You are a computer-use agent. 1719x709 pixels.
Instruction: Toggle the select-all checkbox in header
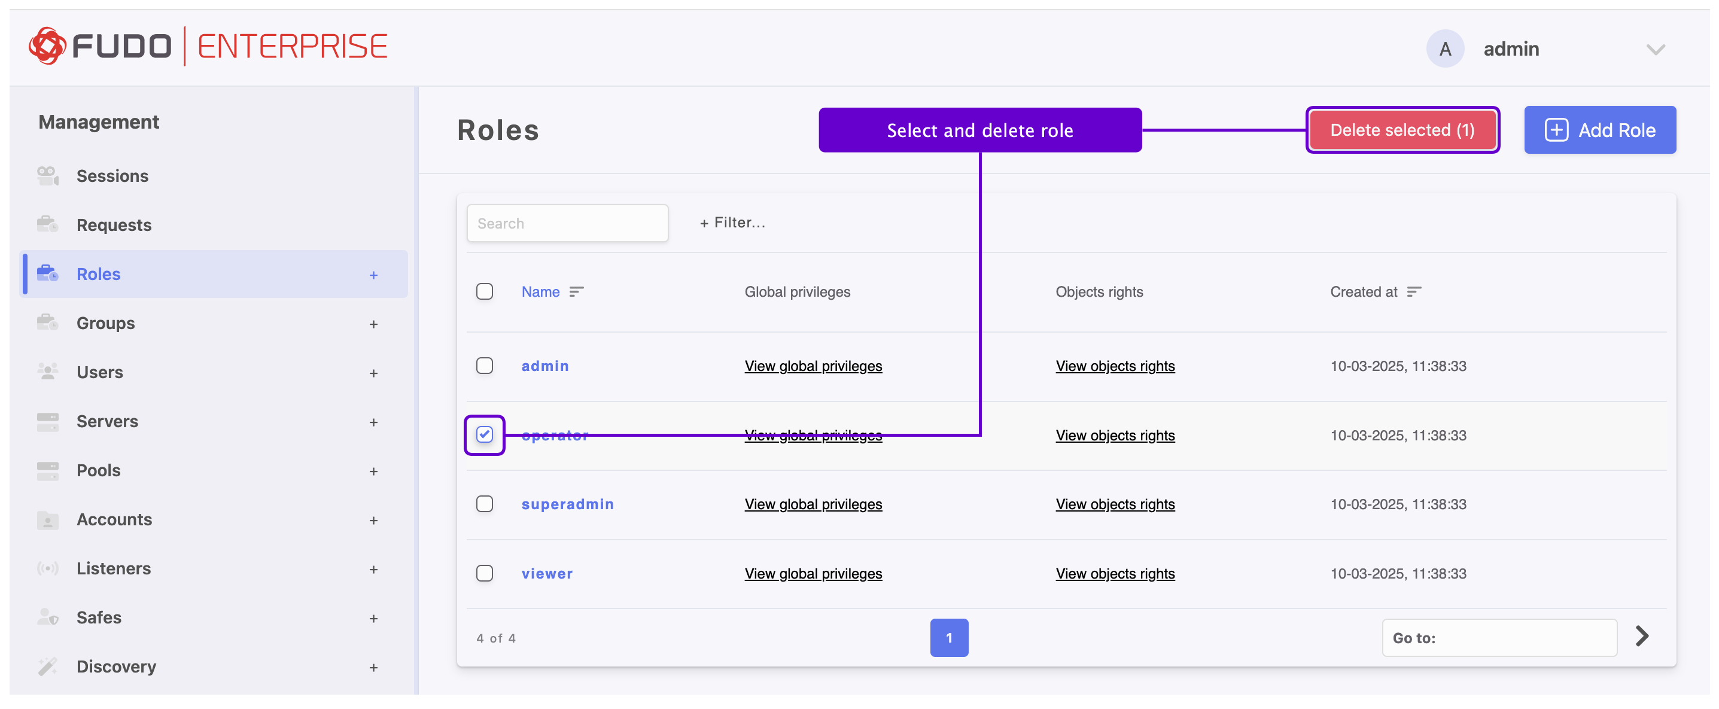pos(485,291)
